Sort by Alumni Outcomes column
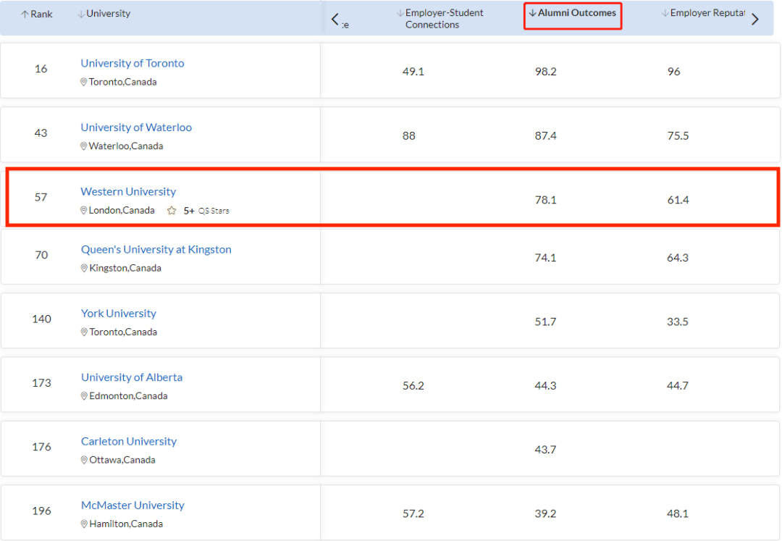782x541 pixels. coord(572,13)
